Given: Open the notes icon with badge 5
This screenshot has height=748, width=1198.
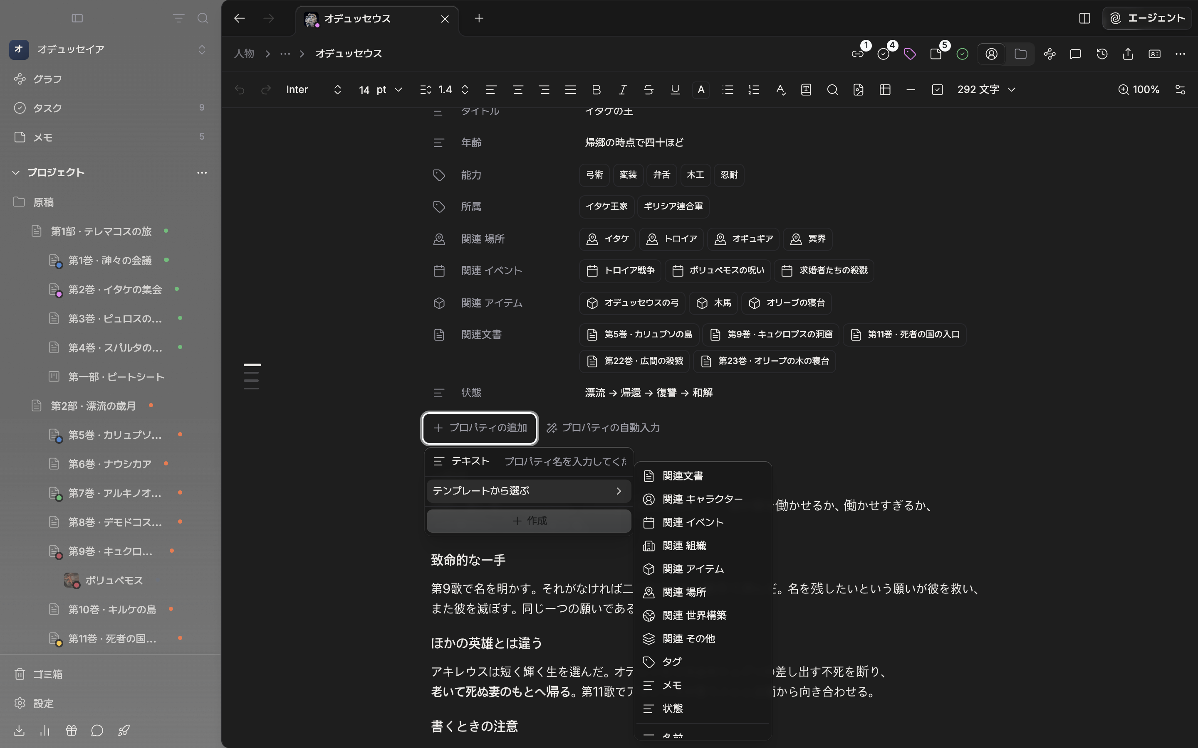Looking at the screenshot, I should 936,54.
